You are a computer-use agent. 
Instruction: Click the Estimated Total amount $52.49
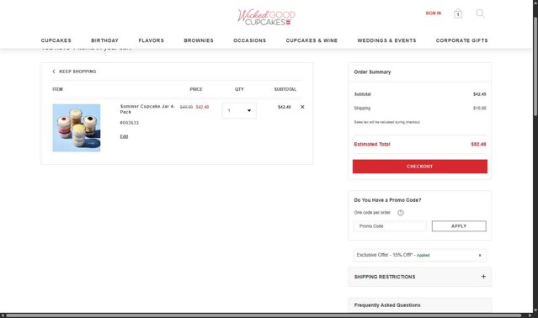coord(478,144)
